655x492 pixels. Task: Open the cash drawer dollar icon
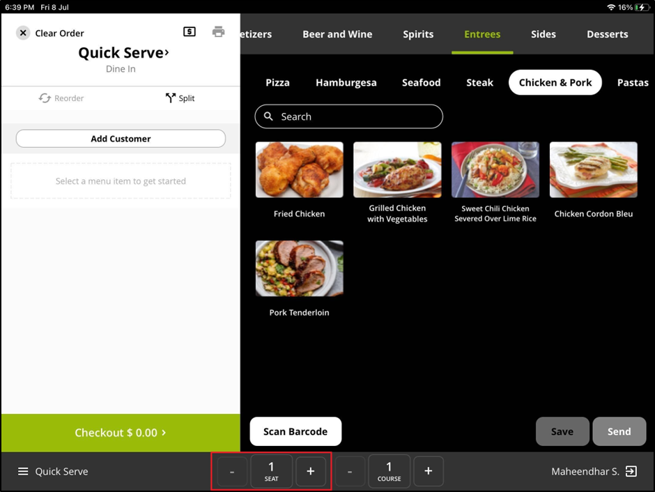190,32
